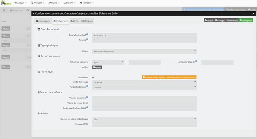The height and width of the screenshot is (139, 257).
Task: Click the help icon next to Formule de calcul
Action: 87,34
